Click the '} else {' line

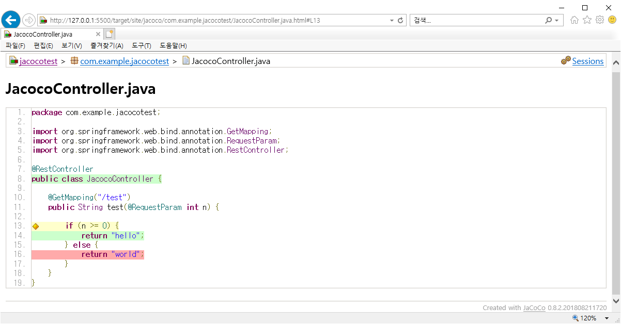82,245
